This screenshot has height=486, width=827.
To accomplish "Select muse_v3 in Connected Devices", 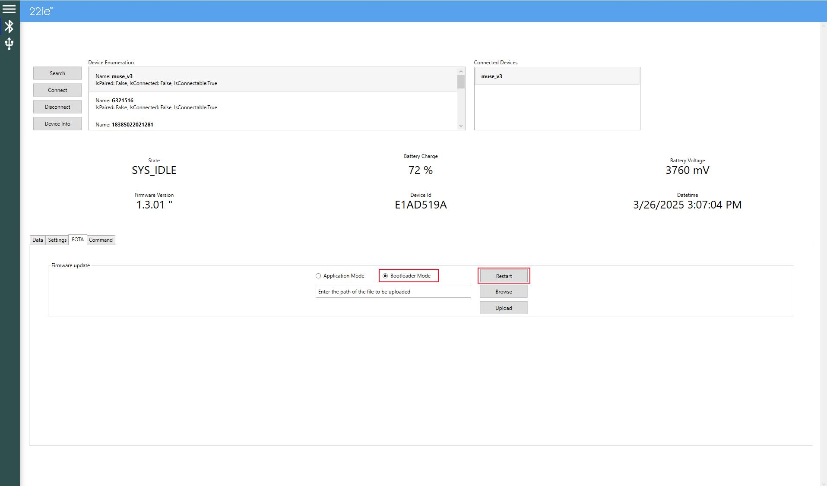I will (557, 76).
